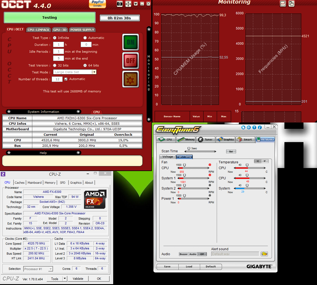317x285 pixels.
Task: Open the Caches tab in CPU-Z
Action: [20, 183]
